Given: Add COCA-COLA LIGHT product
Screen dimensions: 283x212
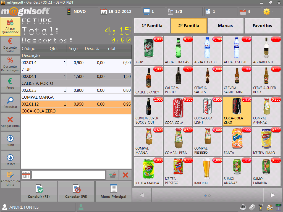Looking at the screenshot, I should (207, 111).
